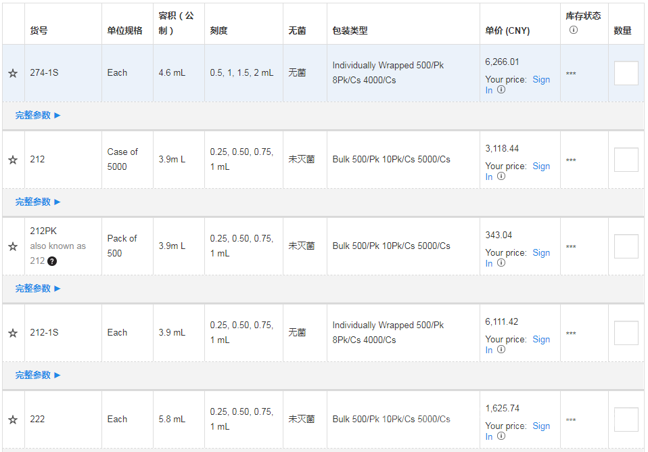Mark item 222 as favorite
The height and width of the screenshot is (452, 648).
[13, 420]
